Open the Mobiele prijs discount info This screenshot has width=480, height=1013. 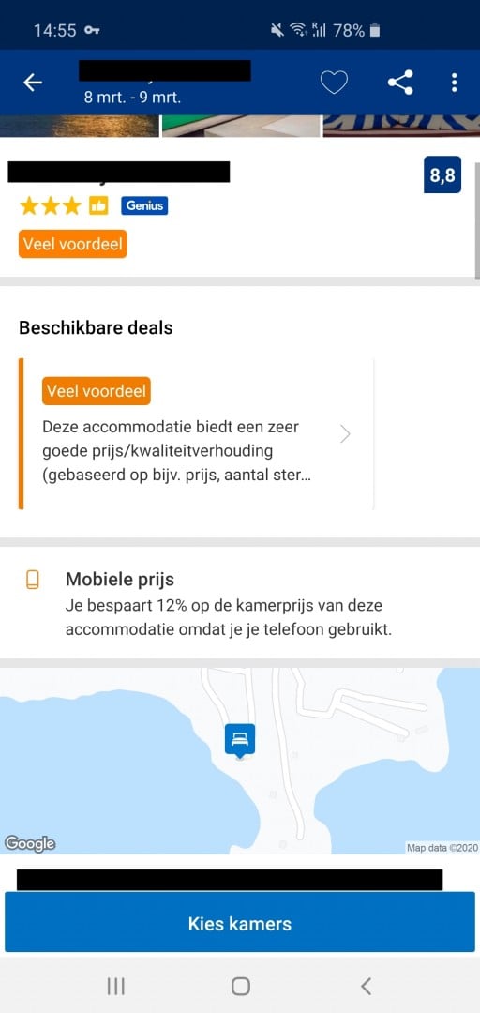pyautogui.click(x=229, y=603)
